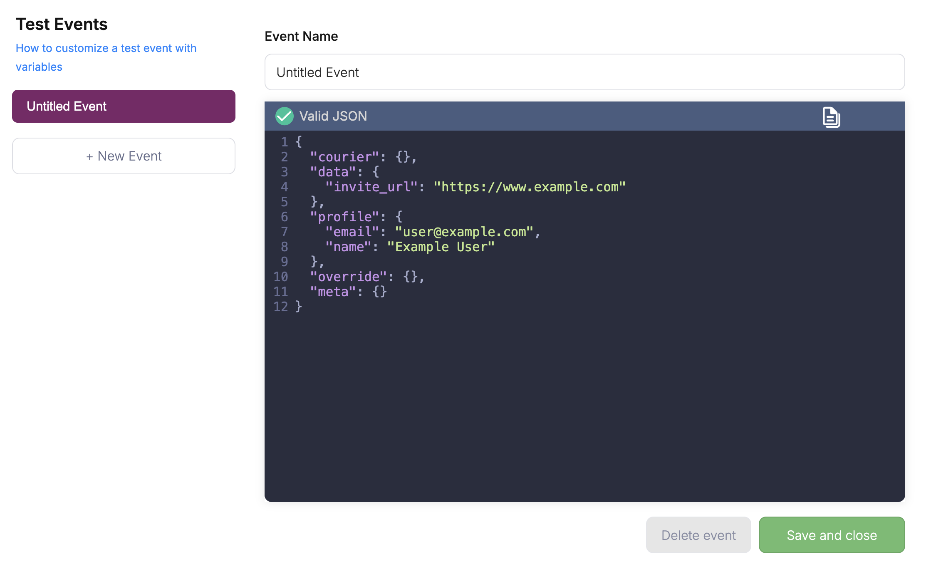Viewport: 931px width, 579px height.
Task: Add a new event with + New Event
Action: pos(124,156)
